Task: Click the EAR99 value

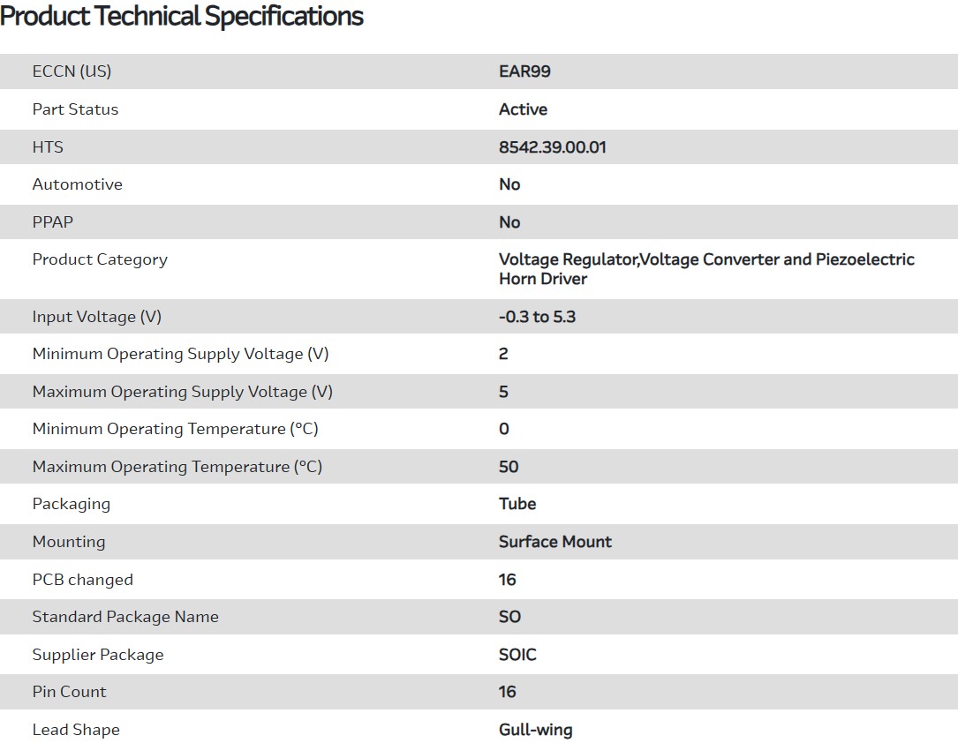Action: coord(524,71)
